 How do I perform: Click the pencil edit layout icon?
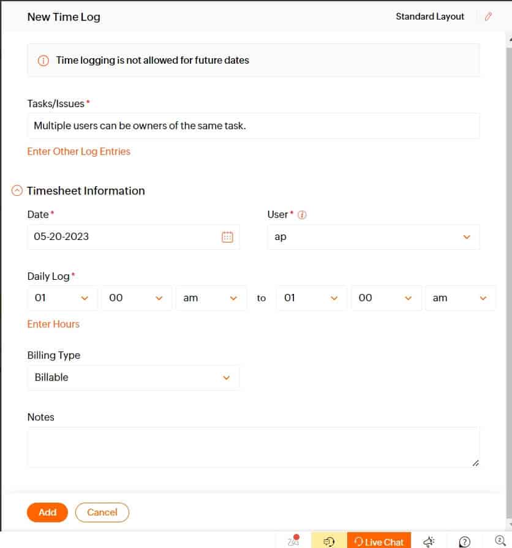(x=488, y=17)
